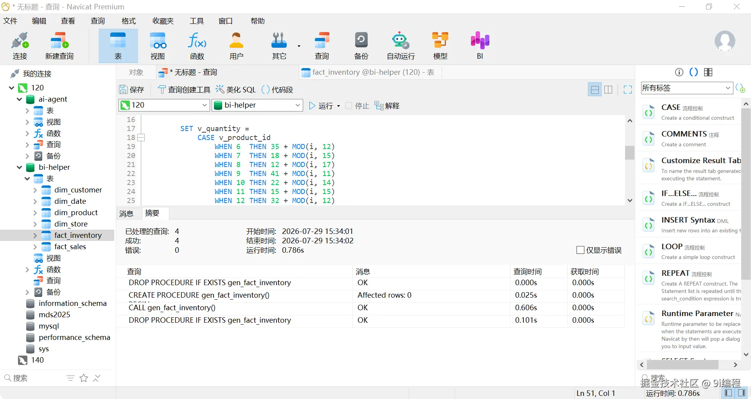Open the 视图 (View) toolbar icon
This screenshot has height=399, width=751.
click(158, 46)
